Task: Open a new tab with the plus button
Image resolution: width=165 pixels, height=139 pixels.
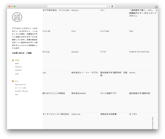Action: pyautogui.click(x=156, y=7)
